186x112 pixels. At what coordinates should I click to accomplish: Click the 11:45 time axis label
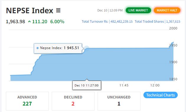pyautogui.click(x=124, y=85)
